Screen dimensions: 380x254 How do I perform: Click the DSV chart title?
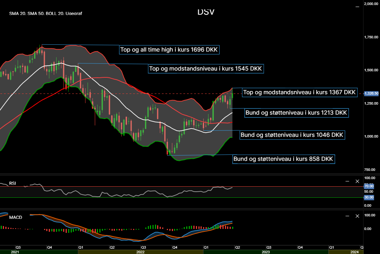pos(206,12)
